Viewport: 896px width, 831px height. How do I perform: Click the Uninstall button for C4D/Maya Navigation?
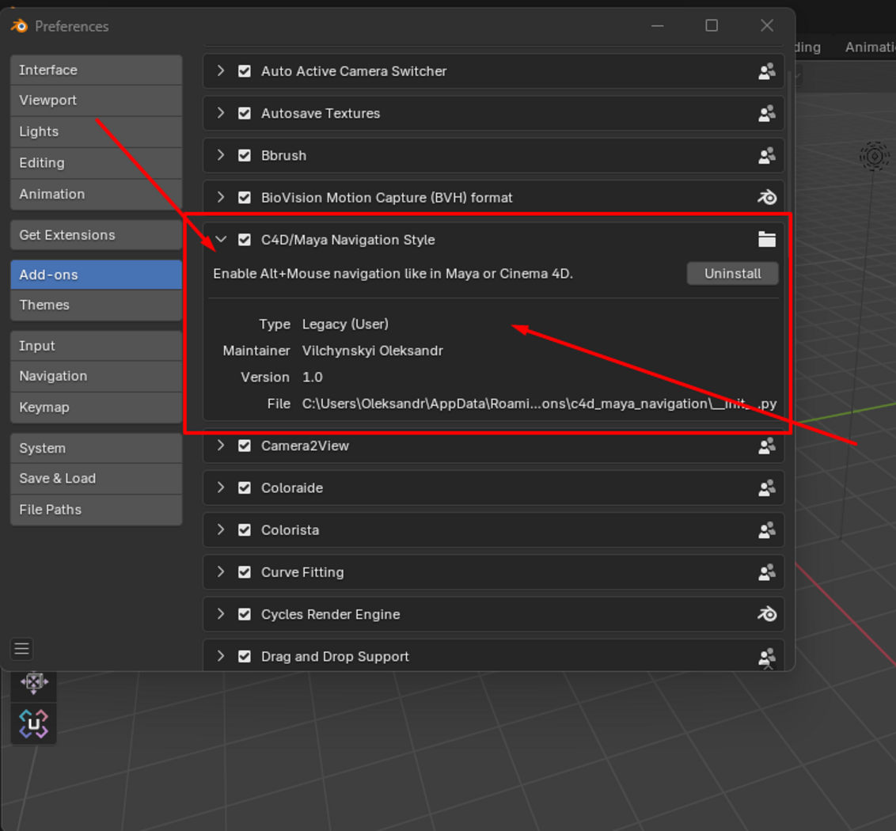(x=733, y=274)
